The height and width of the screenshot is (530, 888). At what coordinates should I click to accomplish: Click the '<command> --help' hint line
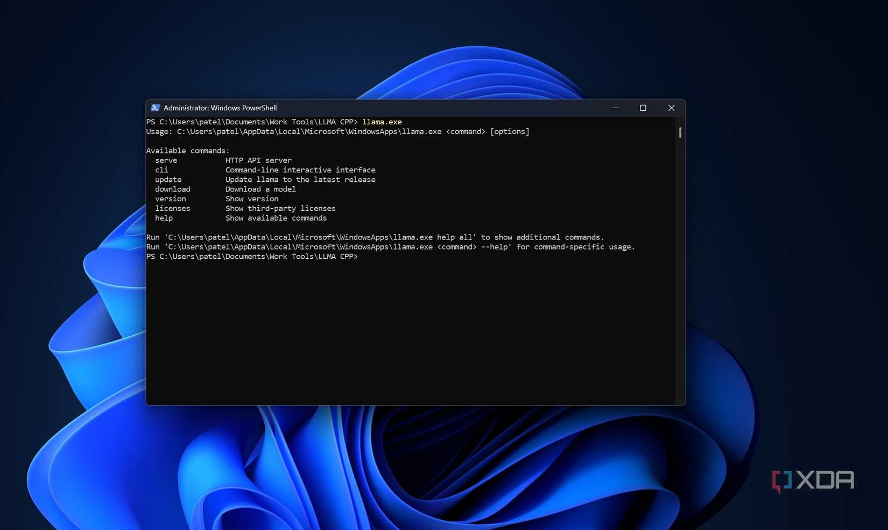click(x=390, y=247)
